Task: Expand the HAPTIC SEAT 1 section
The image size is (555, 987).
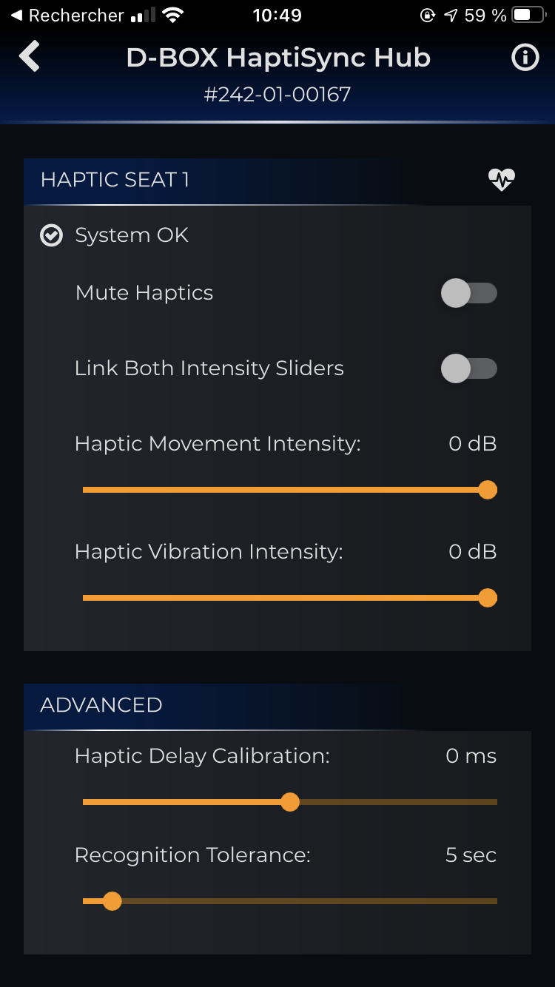Action: [x=115, y=179]
